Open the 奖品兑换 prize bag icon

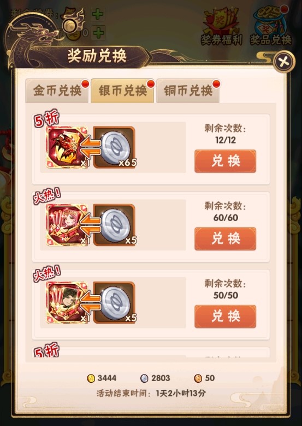pos(270,26)
